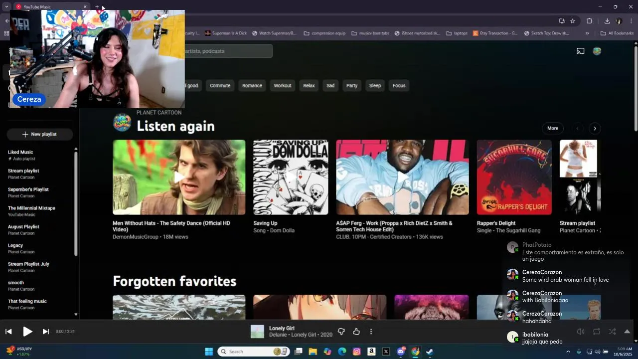Open the Rapper's Delight cover

514,177
